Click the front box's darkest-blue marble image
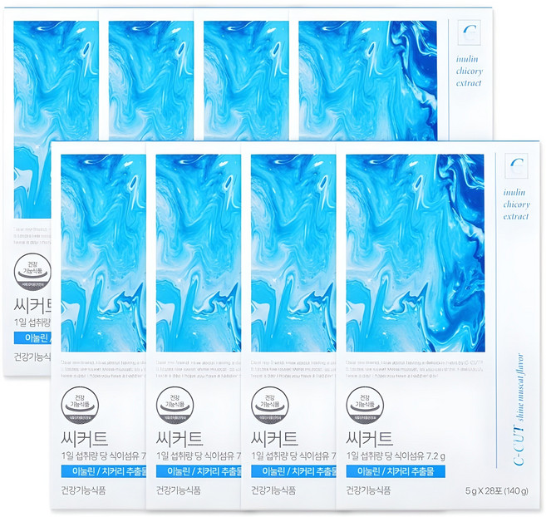The width and height of the screenshot is (546, 517). tap(415, 253)
